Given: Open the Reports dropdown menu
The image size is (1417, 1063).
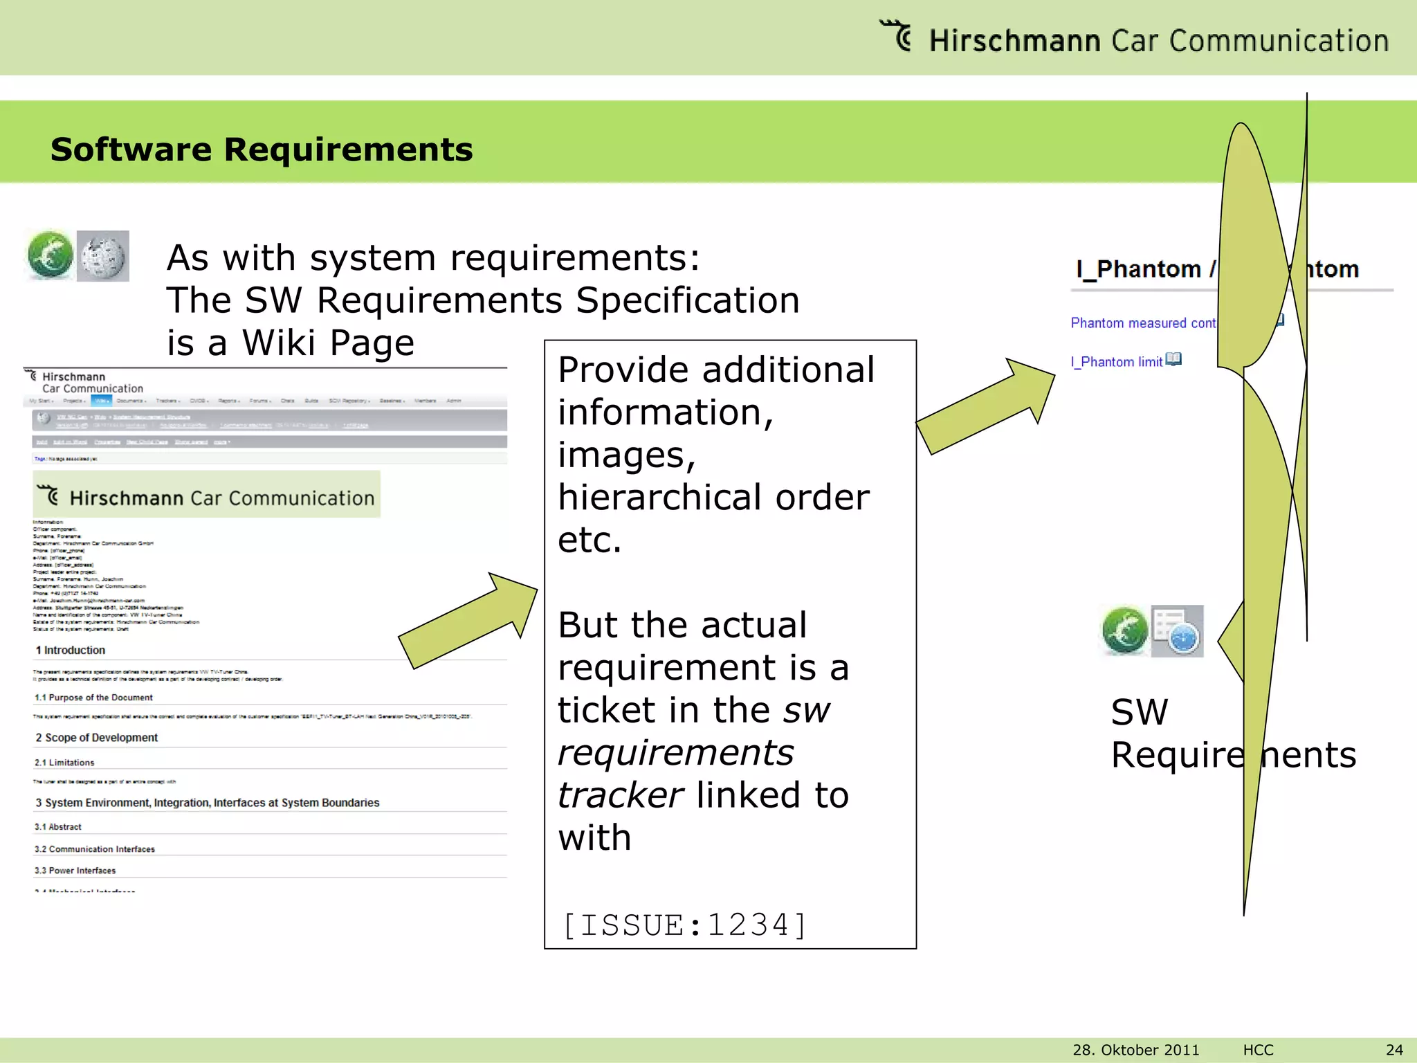Looking at the screenshot, I should pyautogui.click(x=229, y=401).
